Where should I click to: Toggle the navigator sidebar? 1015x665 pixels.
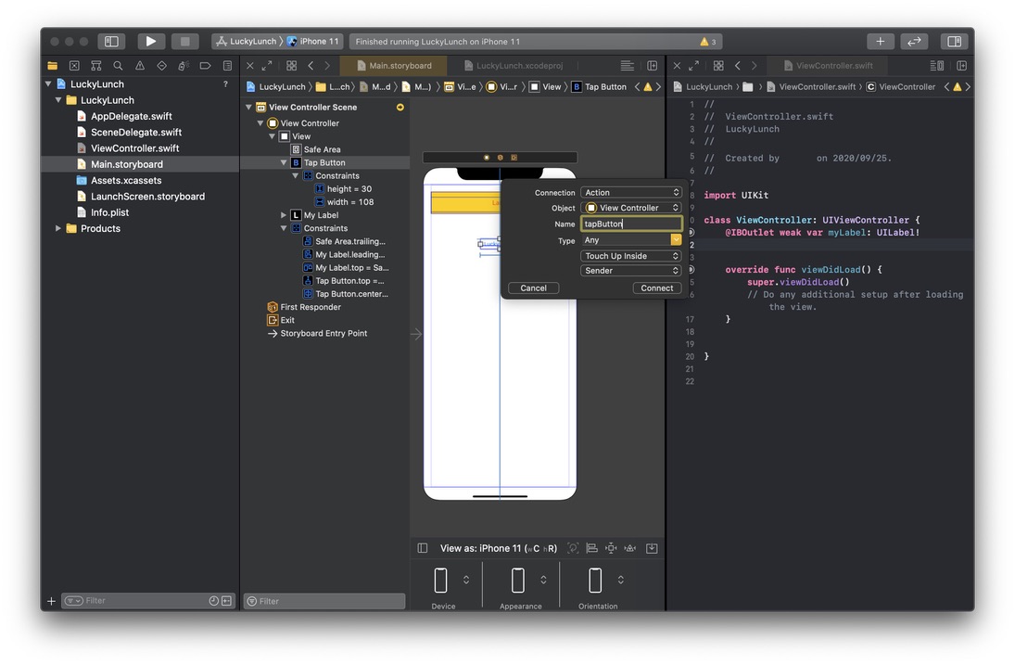[111, 42]
